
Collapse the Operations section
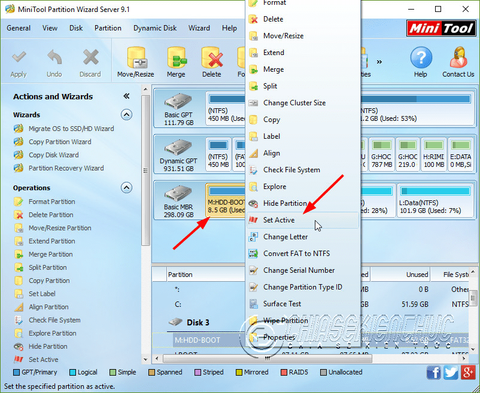click(x=126, y=187)
